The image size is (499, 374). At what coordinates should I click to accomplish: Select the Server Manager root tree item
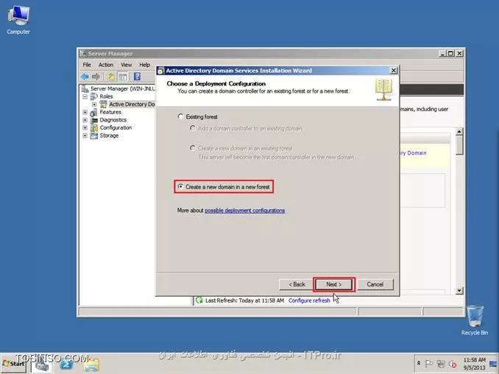118,88
